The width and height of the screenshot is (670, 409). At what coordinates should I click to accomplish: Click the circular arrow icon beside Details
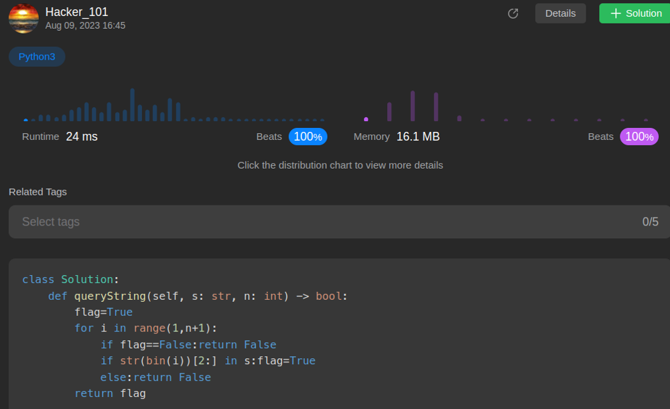tap(513, 13)
